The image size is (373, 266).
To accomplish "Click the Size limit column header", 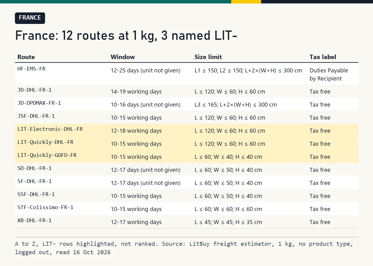I will [208, 57].
